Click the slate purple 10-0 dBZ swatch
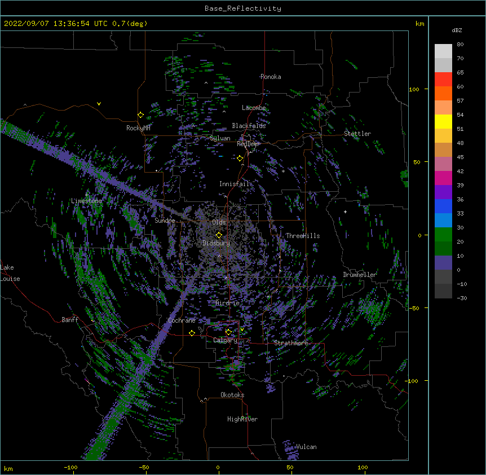Screen dimensions: 486x475 click(x=443, y=263)
